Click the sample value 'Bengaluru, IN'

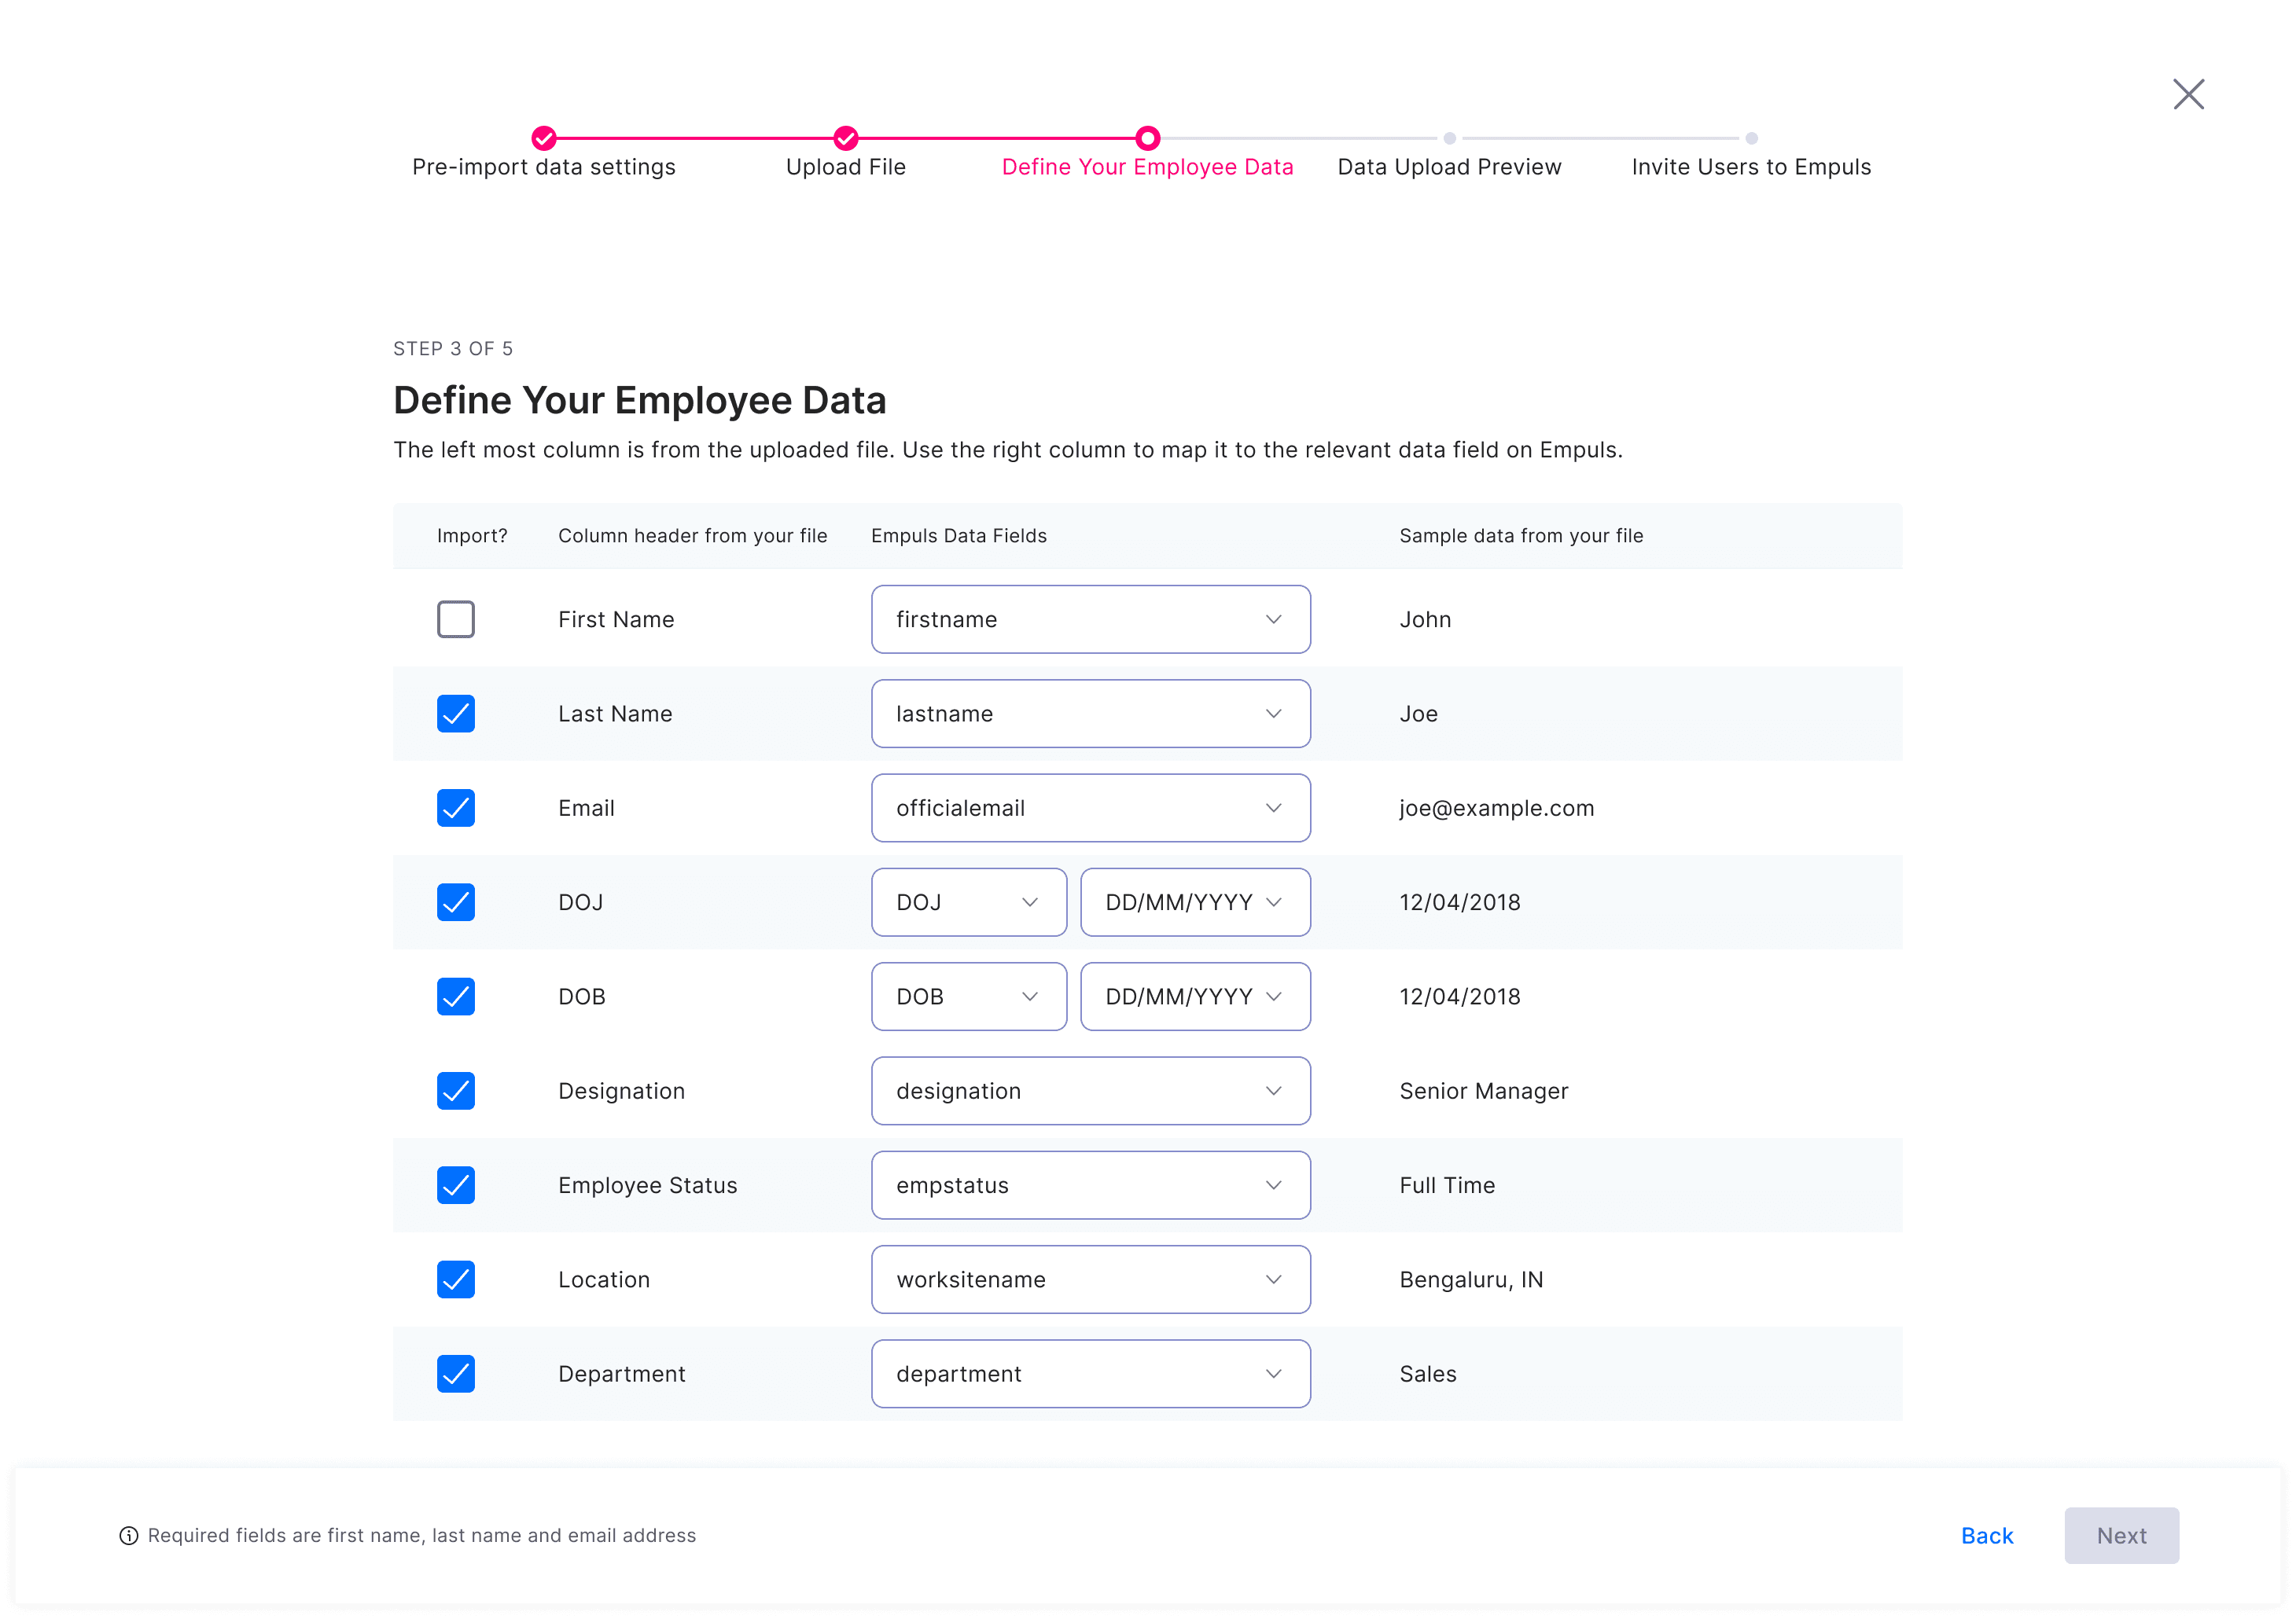click(1471, 1279)
